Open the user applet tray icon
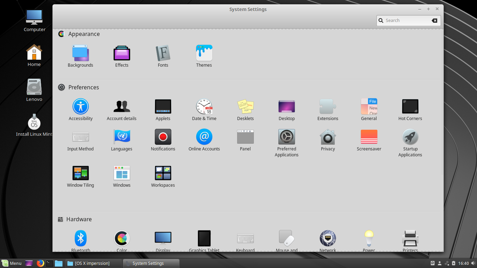The height and width of the screenshot is (268, 477). [440, 263]
